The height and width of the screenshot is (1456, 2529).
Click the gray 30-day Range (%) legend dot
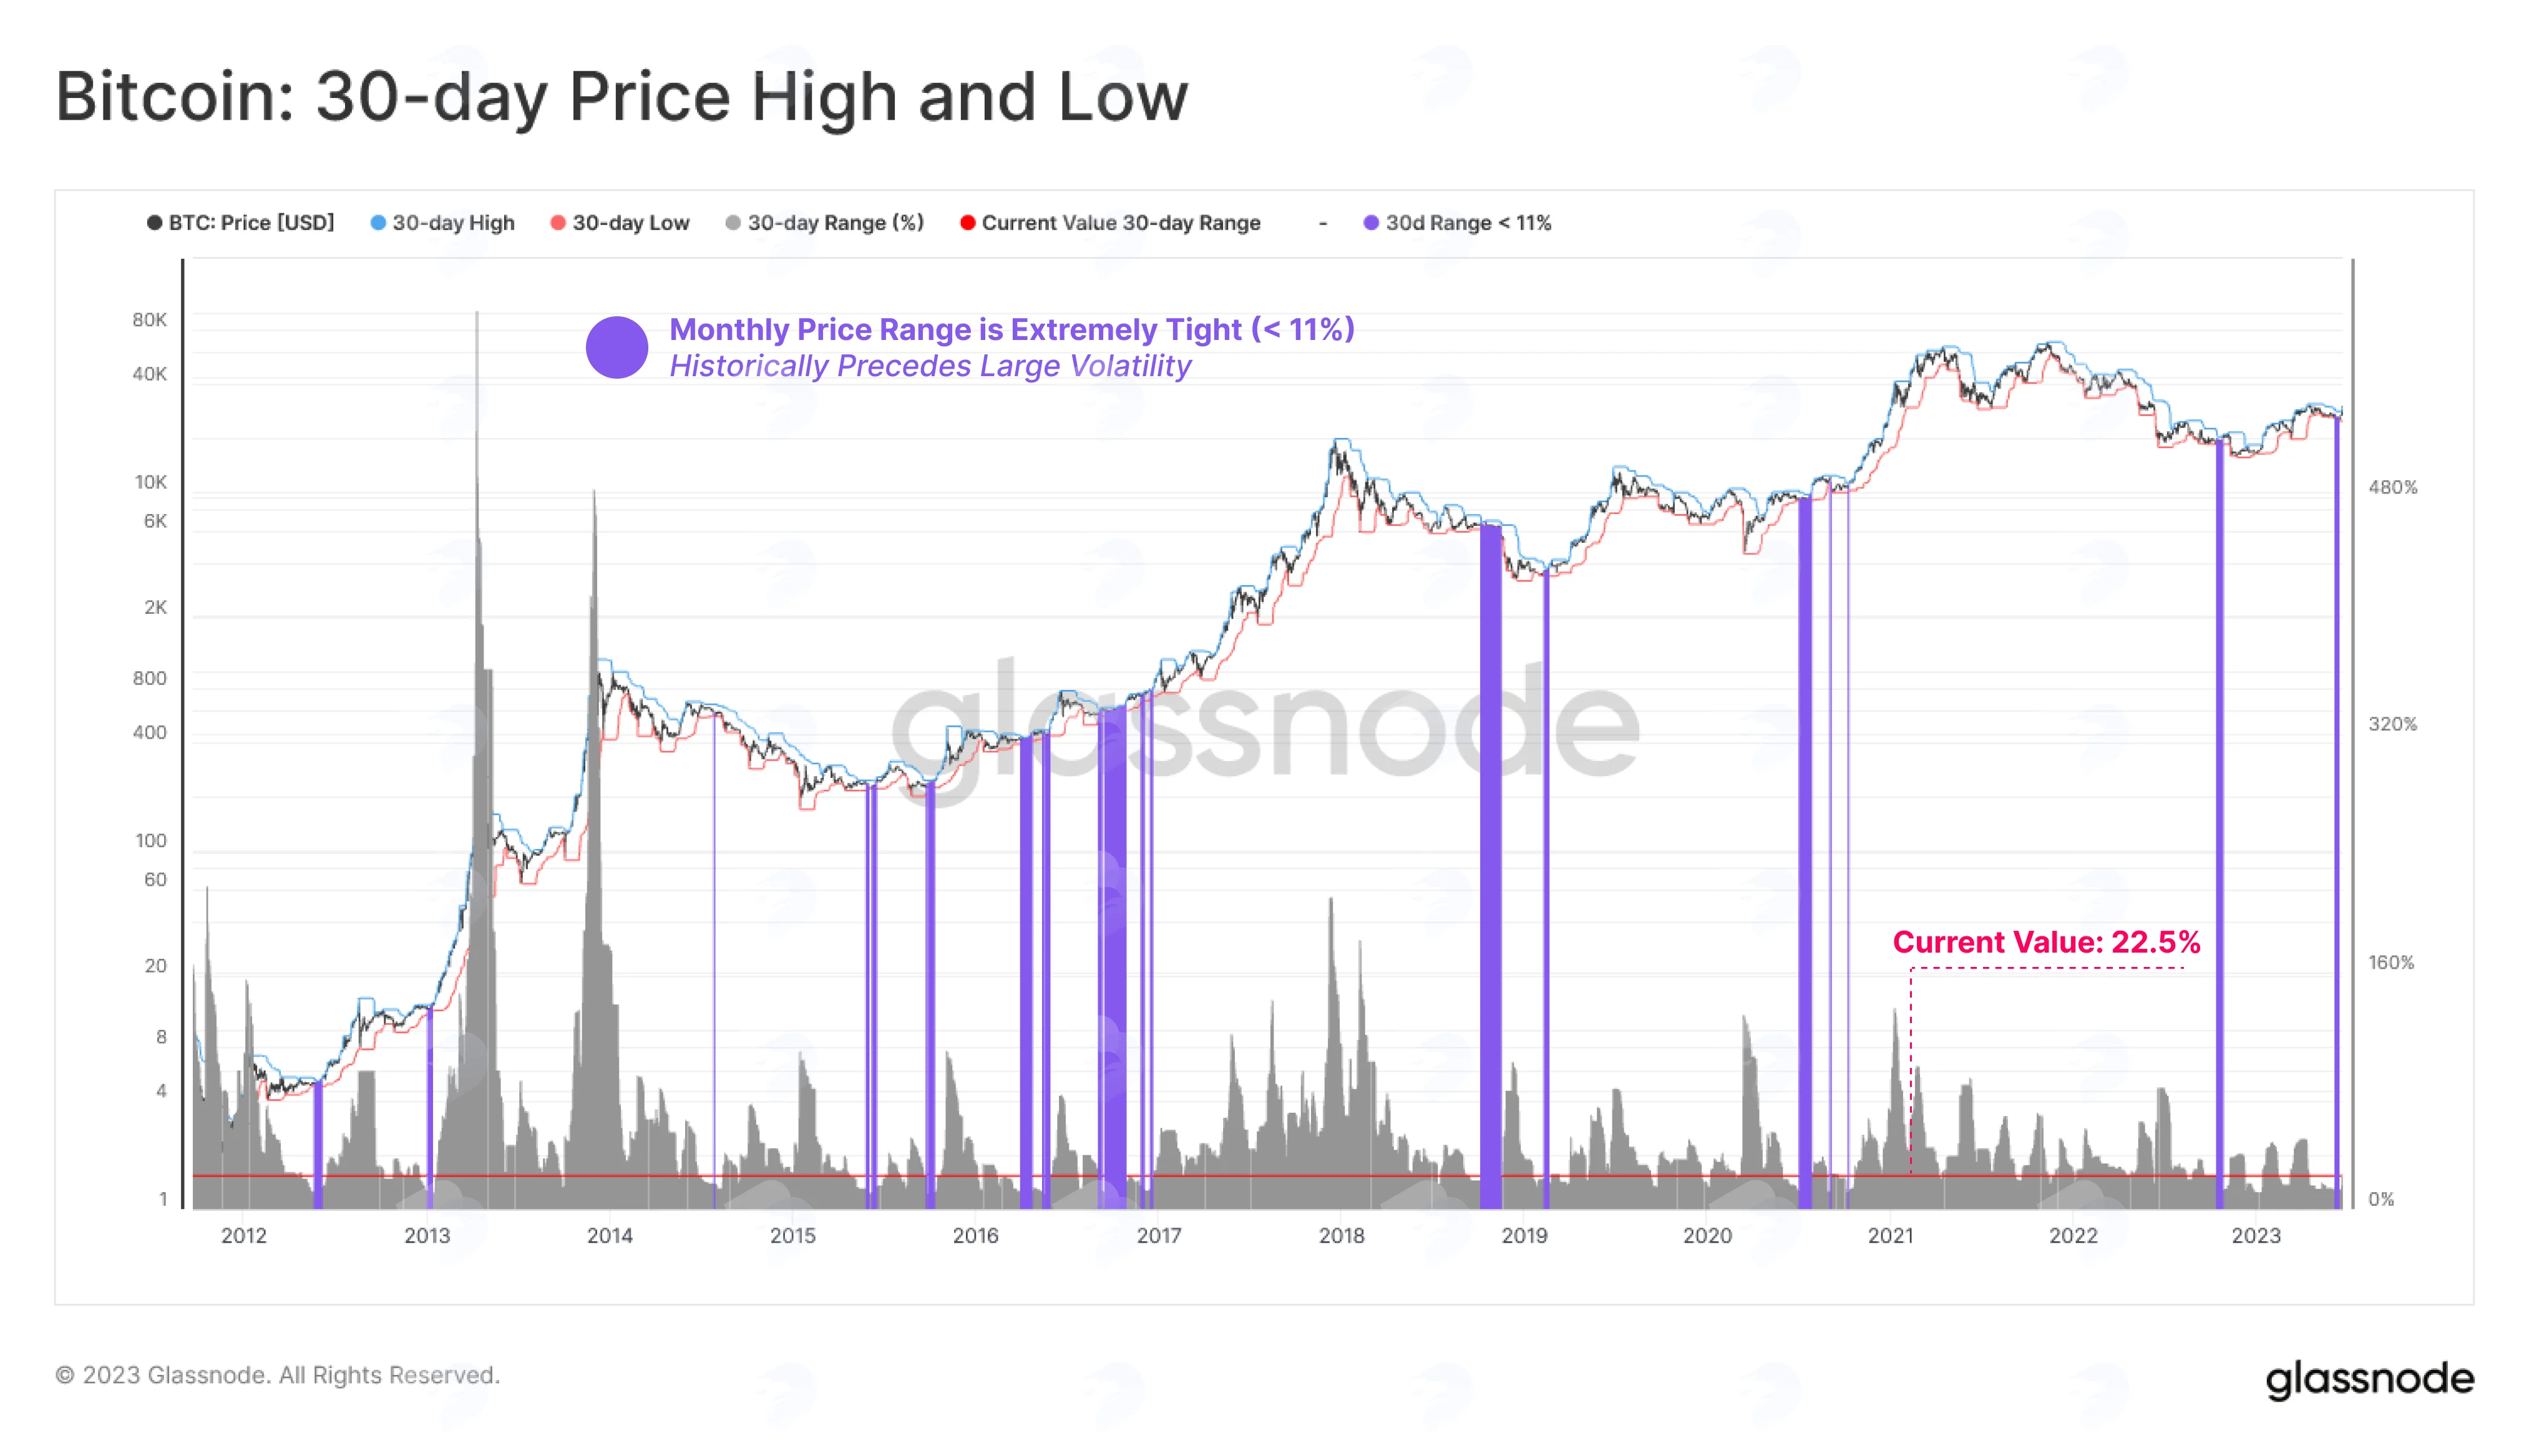[x=733, y=223]
